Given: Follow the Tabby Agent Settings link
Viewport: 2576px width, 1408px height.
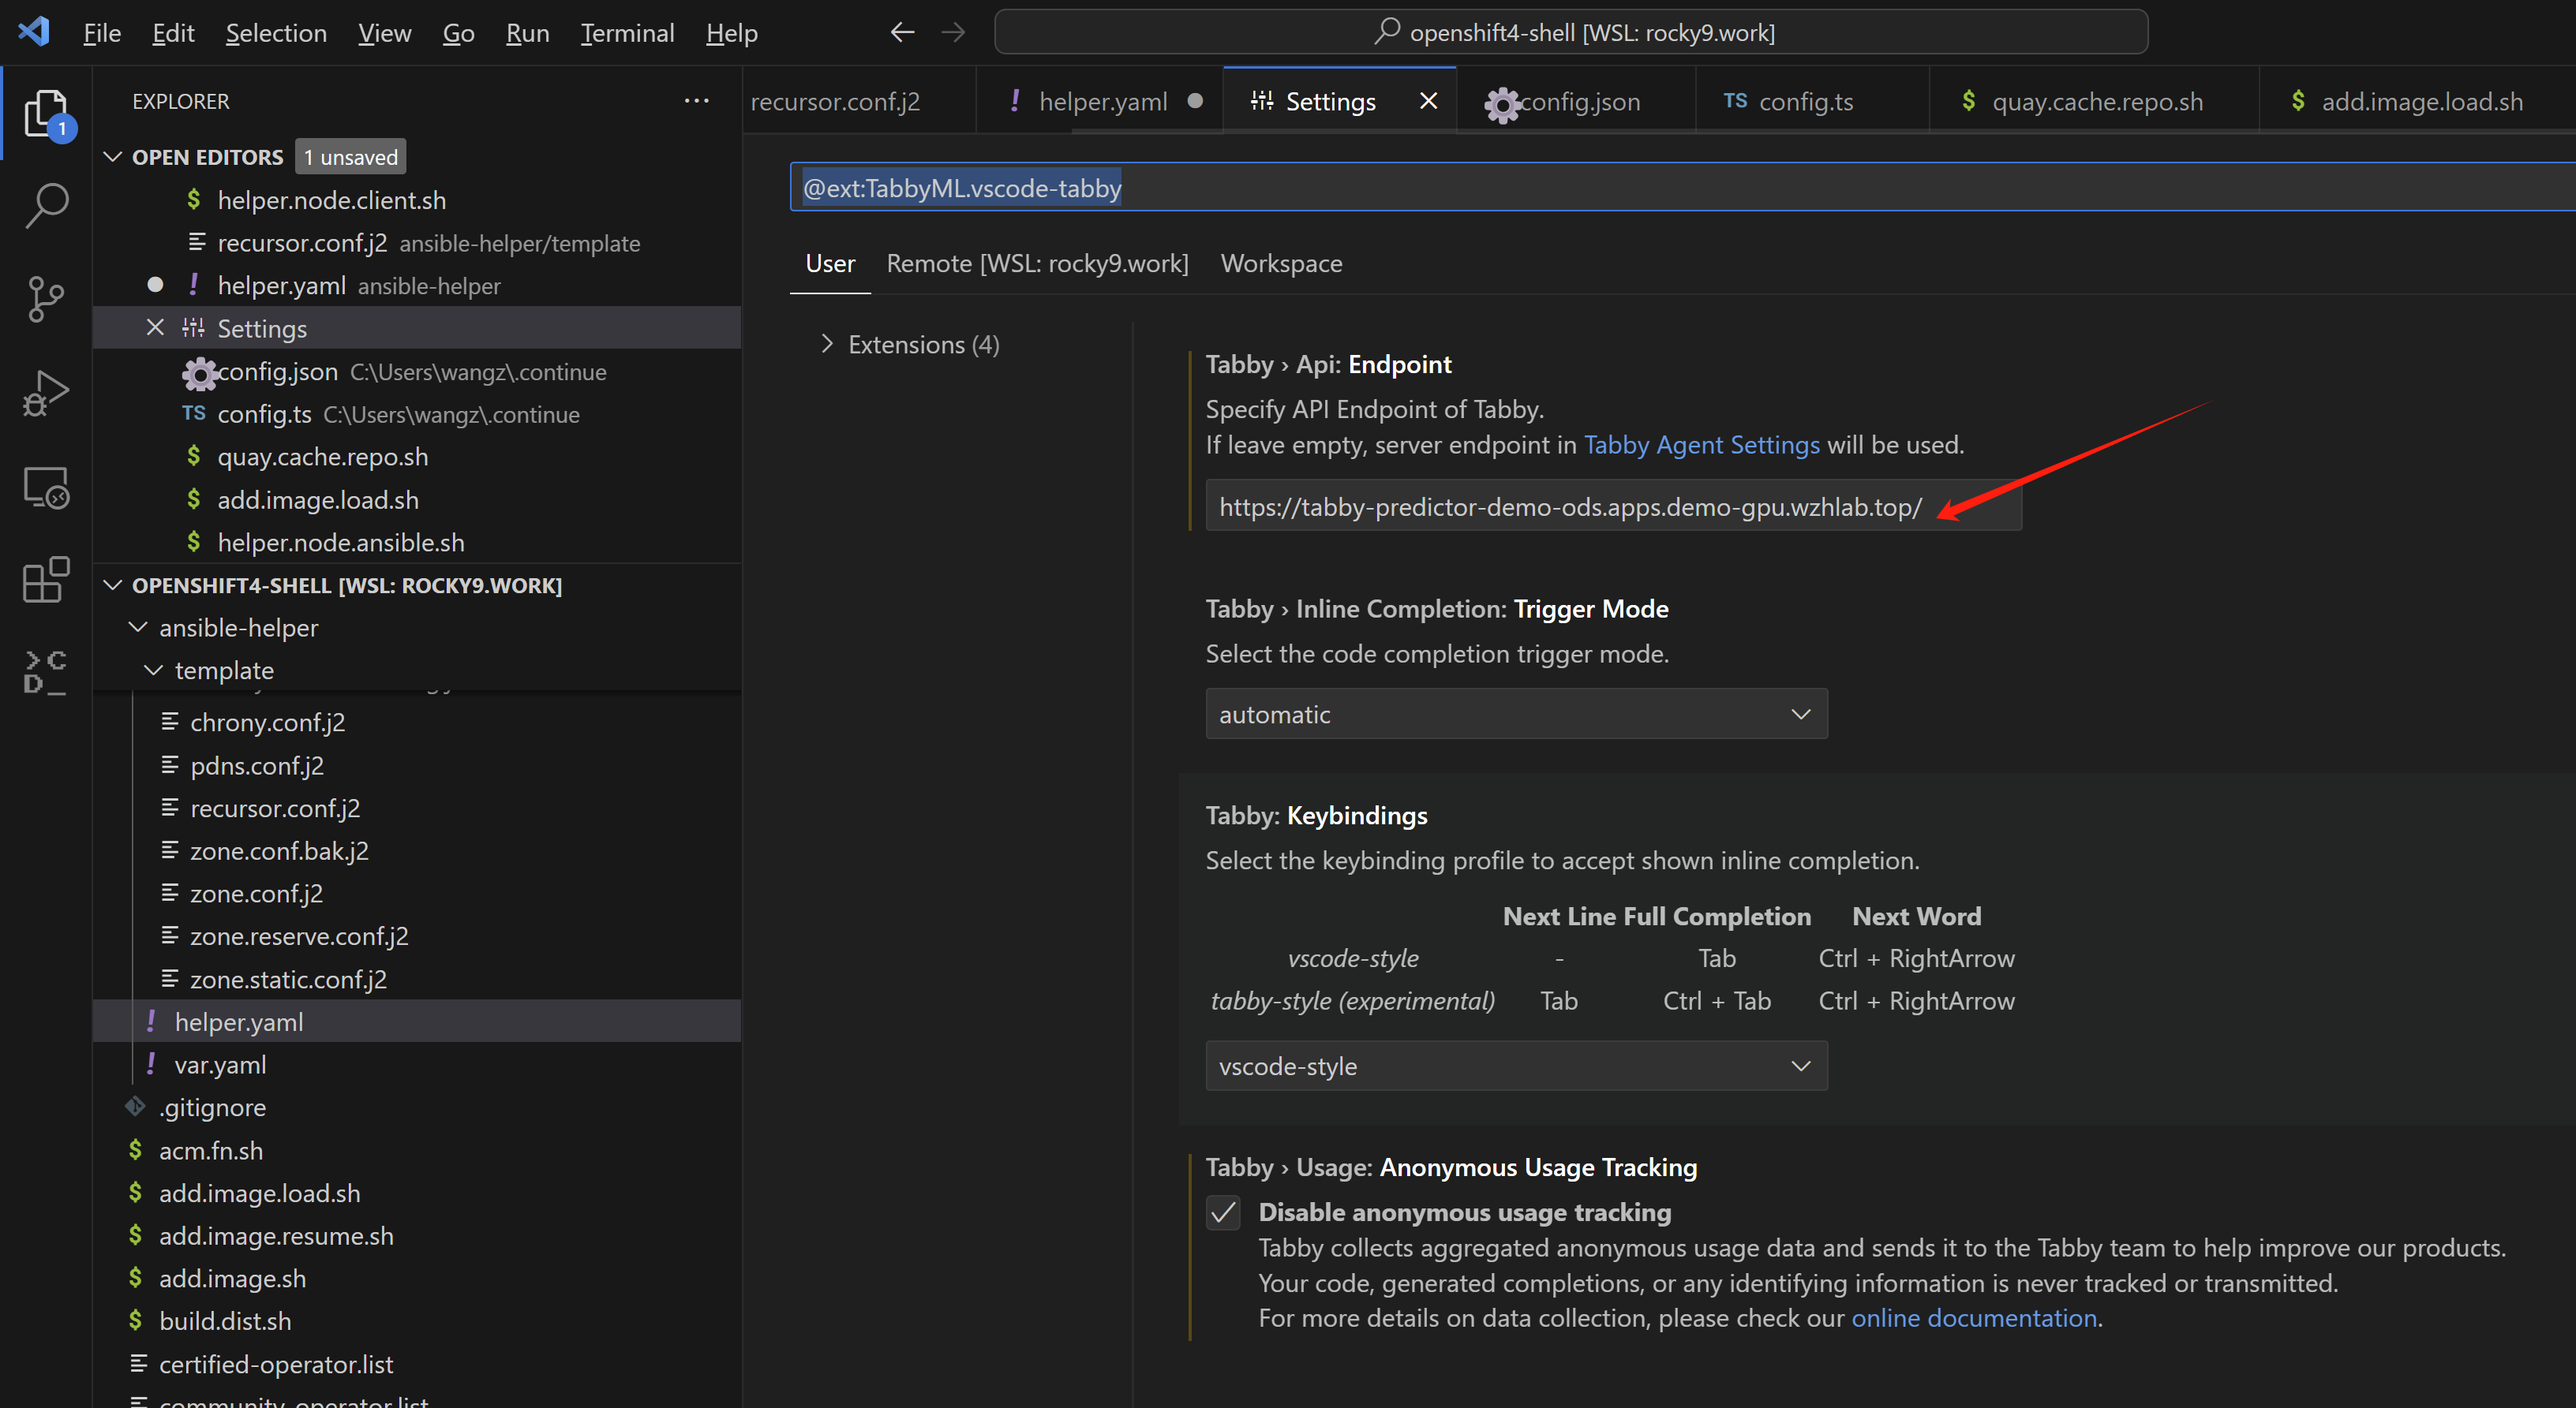Looking at the screenshot, I should [1701, 445].
